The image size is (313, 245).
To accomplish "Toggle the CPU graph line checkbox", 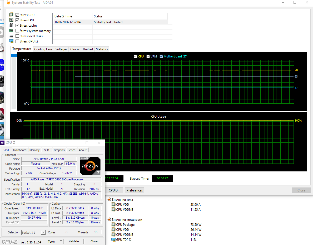I will pyautogui.click(x=136, y=56).
